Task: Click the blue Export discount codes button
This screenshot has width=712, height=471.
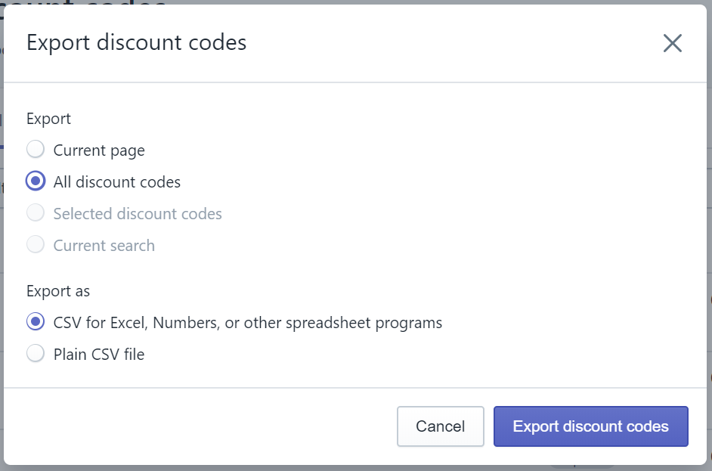Action: (x=591, y=426)
